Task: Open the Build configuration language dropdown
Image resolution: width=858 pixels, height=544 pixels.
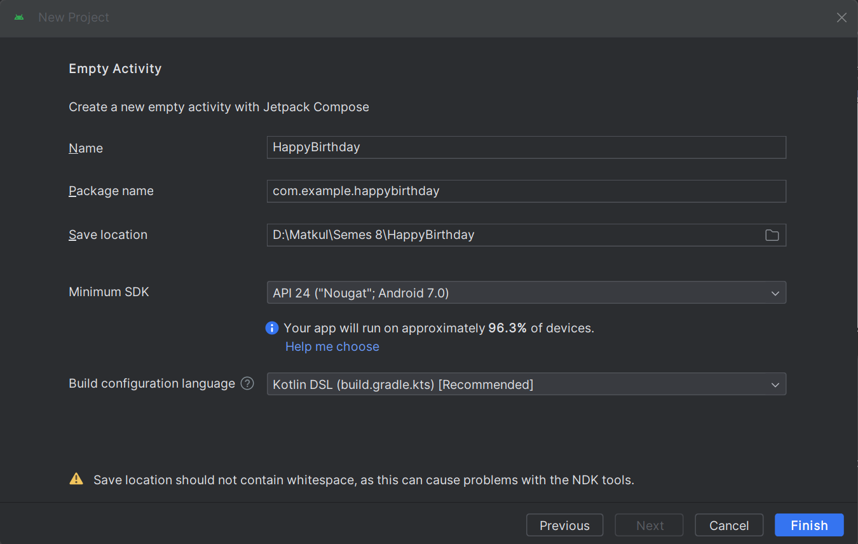Action: pos(526,384)
